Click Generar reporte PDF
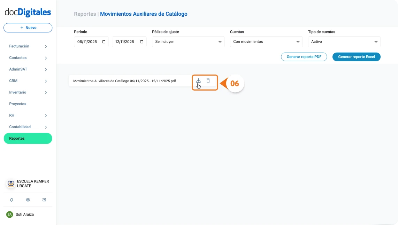The width and height of the screenshot is (398, 225). click(x=304, y=57)
